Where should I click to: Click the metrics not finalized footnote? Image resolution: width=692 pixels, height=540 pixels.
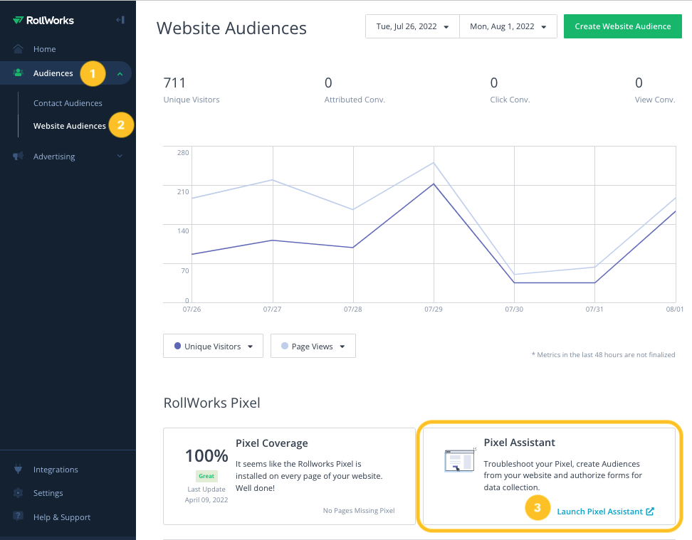(603, 355)
